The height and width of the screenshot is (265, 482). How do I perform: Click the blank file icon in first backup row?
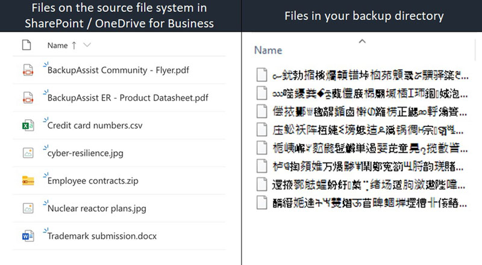261,75
